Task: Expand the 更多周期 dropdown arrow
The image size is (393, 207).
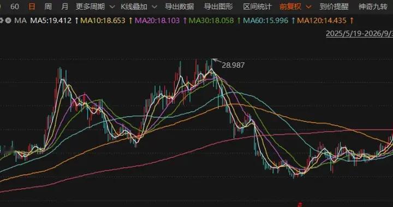Action: [112, 7]
